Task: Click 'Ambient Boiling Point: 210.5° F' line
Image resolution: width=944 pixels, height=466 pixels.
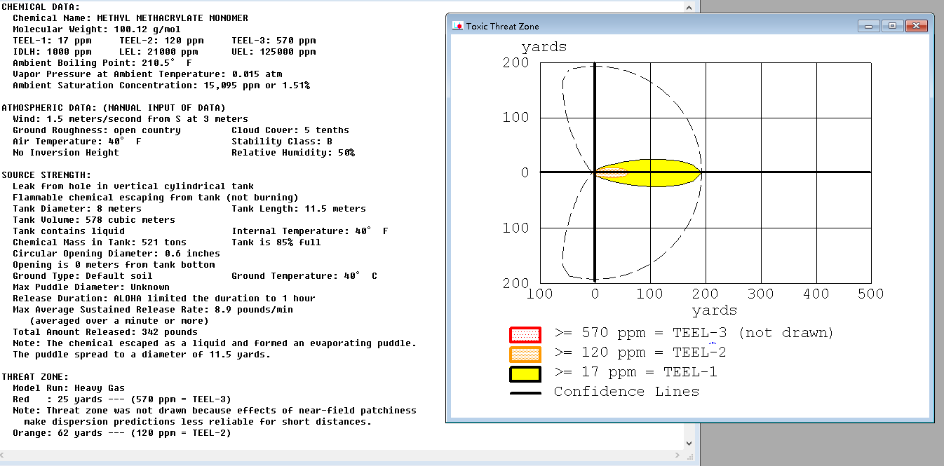Action: point(102,63)
